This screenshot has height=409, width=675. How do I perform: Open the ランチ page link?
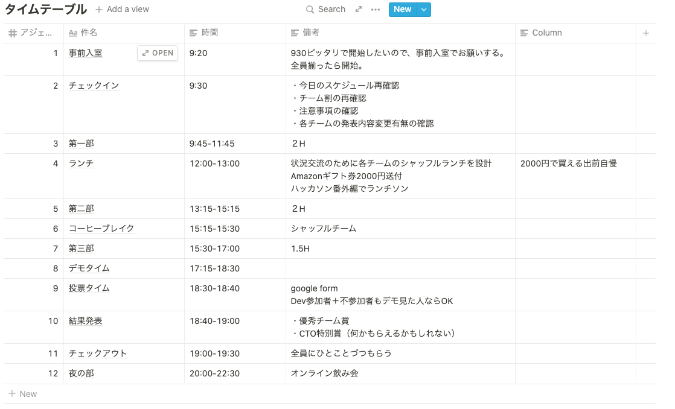pyautogui.click(x=82, y=163)
